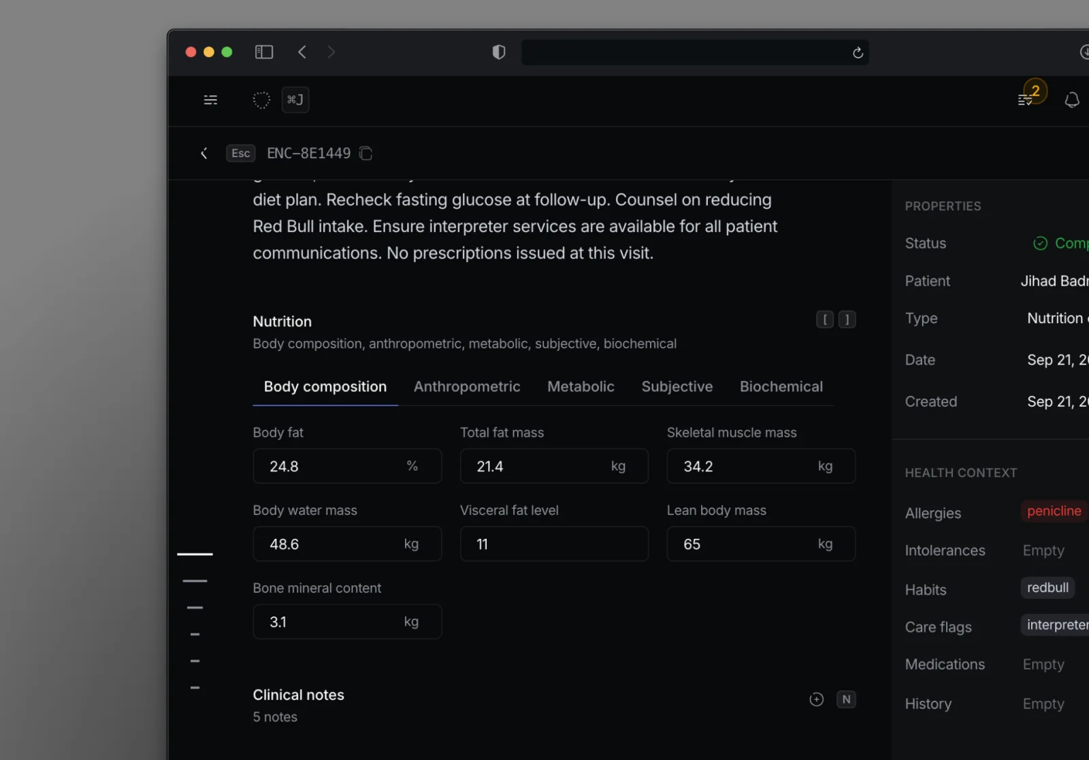The height and width of the screenshot is (760, 1089).
Task: Click the Esc key button
Action: point(241,153)
